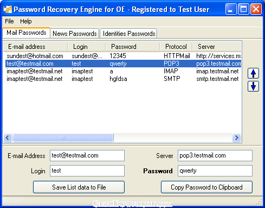Click the move up arrow button
Viewport: 265px width, 208px height.
tap(253, 73)
